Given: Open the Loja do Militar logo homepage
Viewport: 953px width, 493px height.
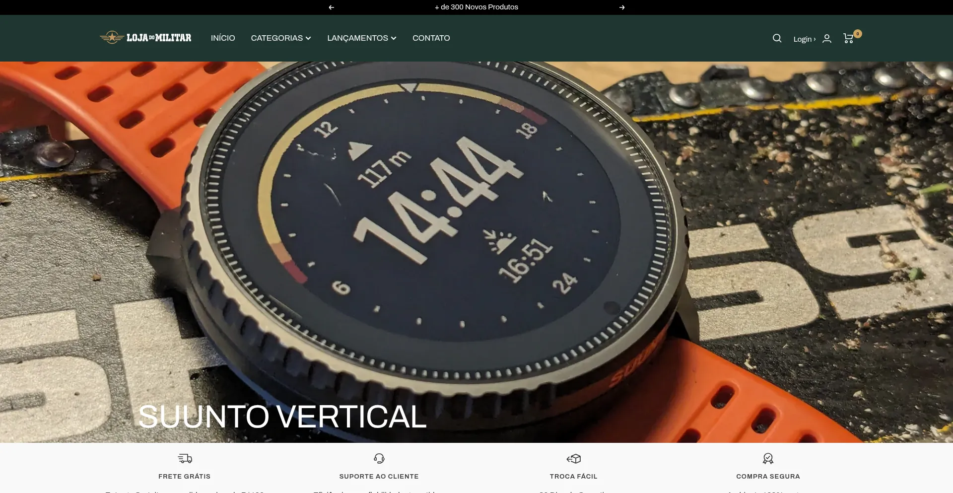Looking at the screenshot, I should click(x=145, y=38).
